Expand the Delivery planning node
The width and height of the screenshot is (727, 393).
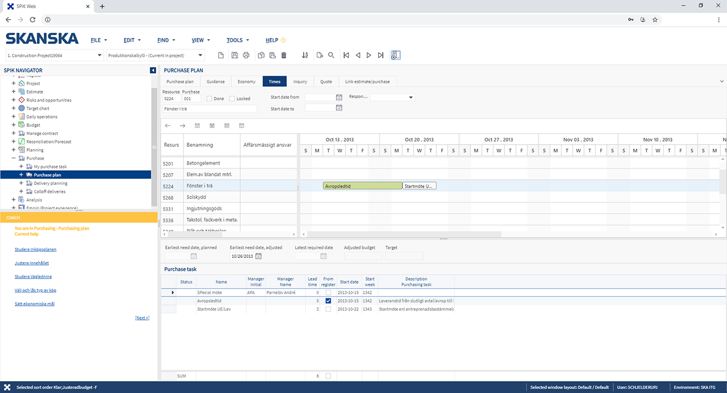tap(22, 183)
